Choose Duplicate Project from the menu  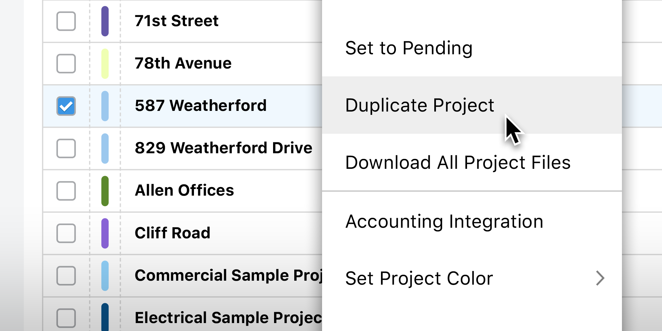419,105
